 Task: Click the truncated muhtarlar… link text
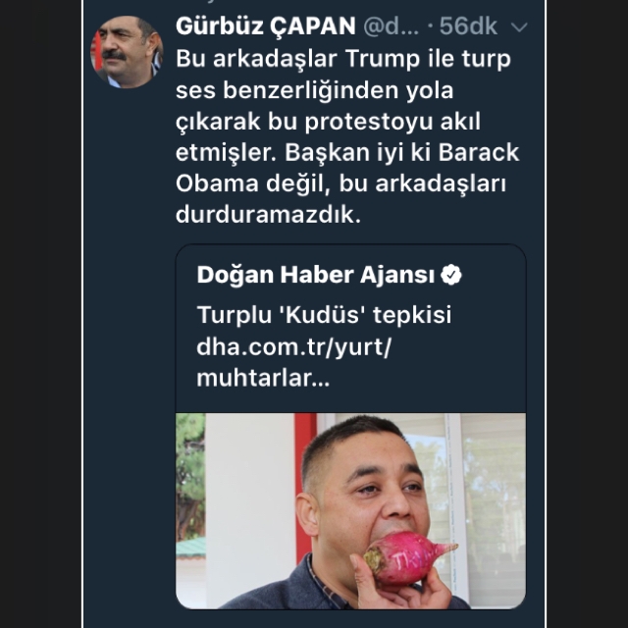(x=263, y=378)
